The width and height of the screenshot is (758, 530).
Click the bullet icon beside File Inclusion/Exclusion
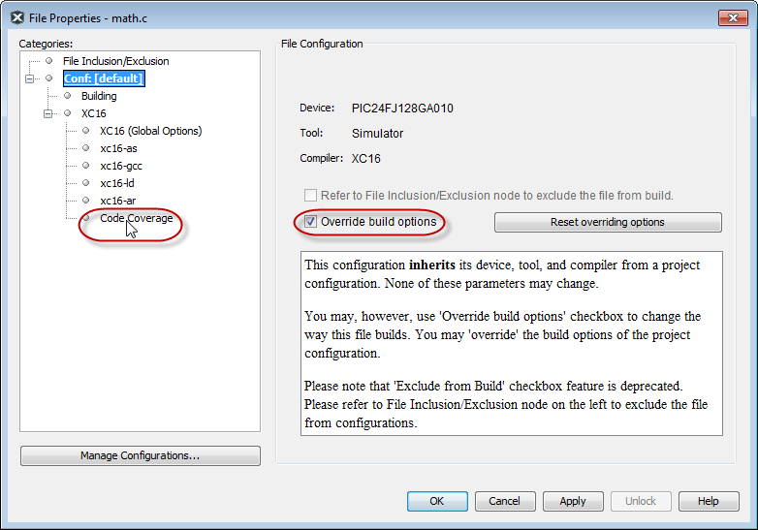tap(48, 61)
